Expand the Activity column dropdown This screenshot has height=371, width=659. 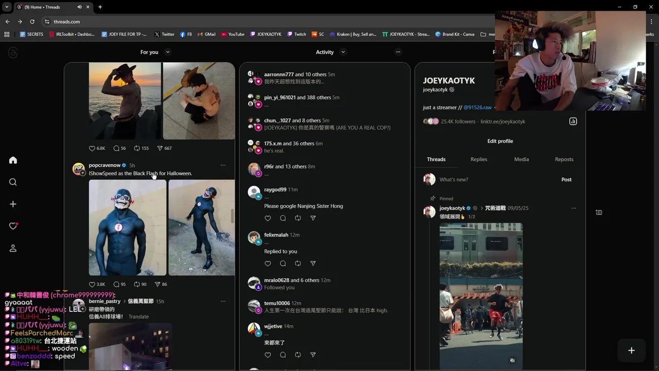(343, 52)
